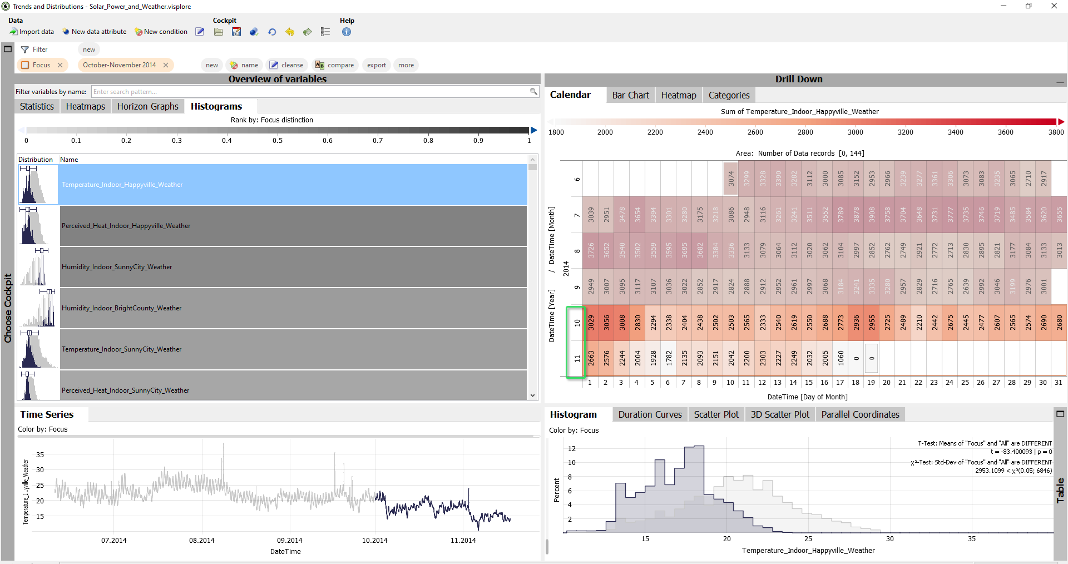Click the compare button
The image size is (1068, 564).
coord(335,65)
